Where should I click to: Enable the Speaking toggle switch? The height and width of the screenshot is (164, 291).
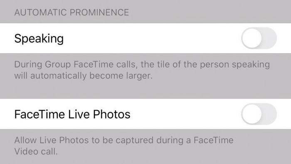point(259,38)
